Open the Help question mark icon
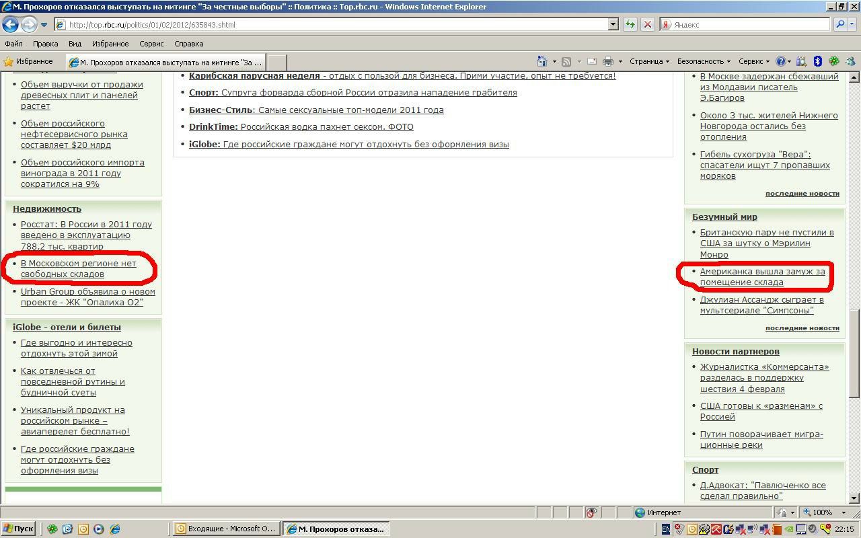Viewport: 861px width, 538px height. [780, 61]
